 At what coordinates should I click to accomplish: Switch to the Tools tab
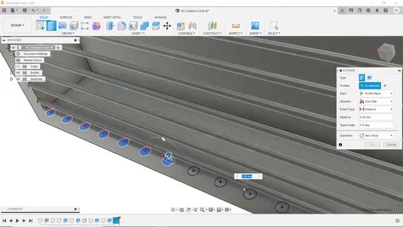137,17
